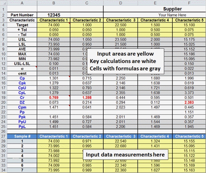This screenshot has height=173, width=206.
Task: Click the red Cr value 0.769
Action: click(x=54, y=98)
